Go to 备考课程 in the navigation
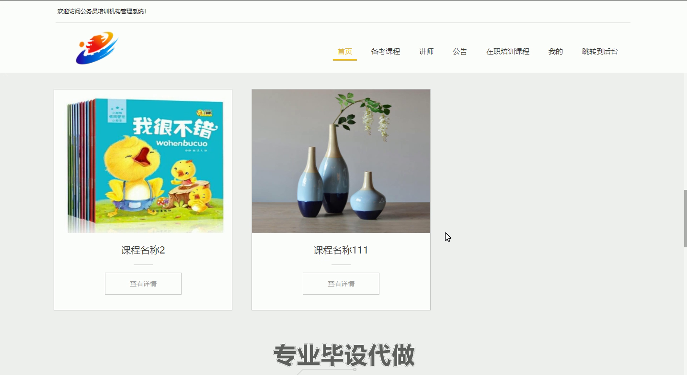This screenshot has height=375, width=687. [386, 52]
